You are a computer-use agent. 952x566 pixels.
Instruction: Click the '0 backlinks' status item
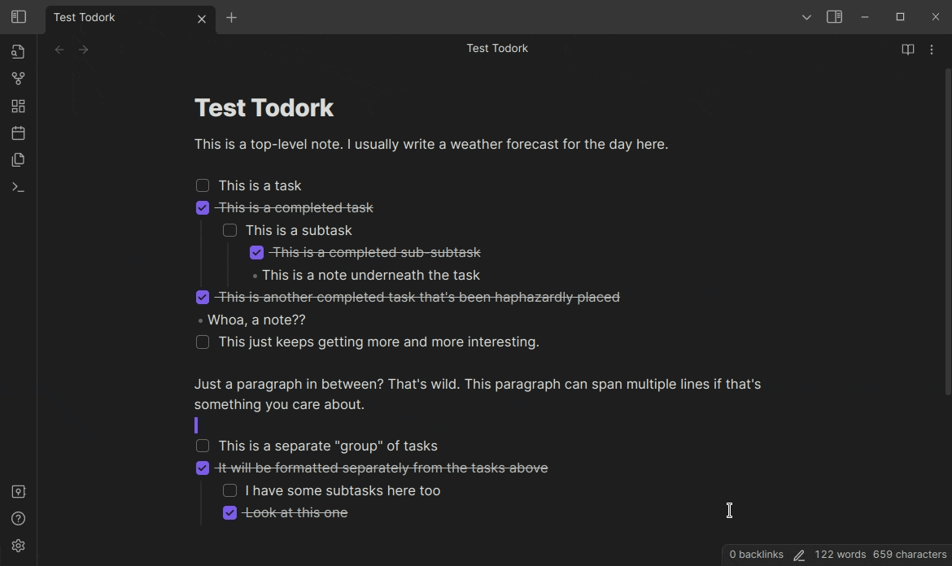[755, 555]
